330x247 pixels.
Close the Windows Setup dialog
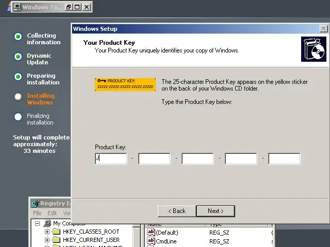click(323, 29)
